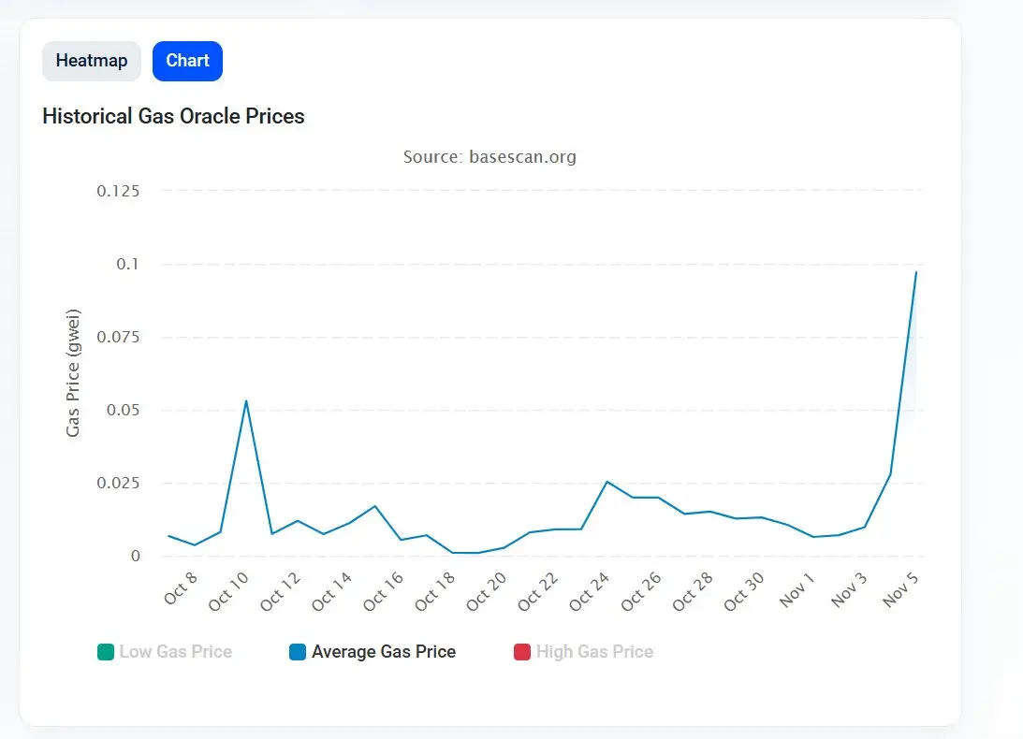This screenshot has width=1023, height=739.
Task: Hide the Average Gas Price series label
Action: coord(384,652)
